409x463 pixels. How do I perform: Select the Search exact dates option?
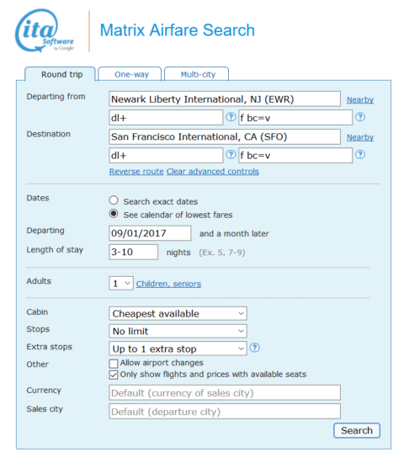(x=114, y=200)
